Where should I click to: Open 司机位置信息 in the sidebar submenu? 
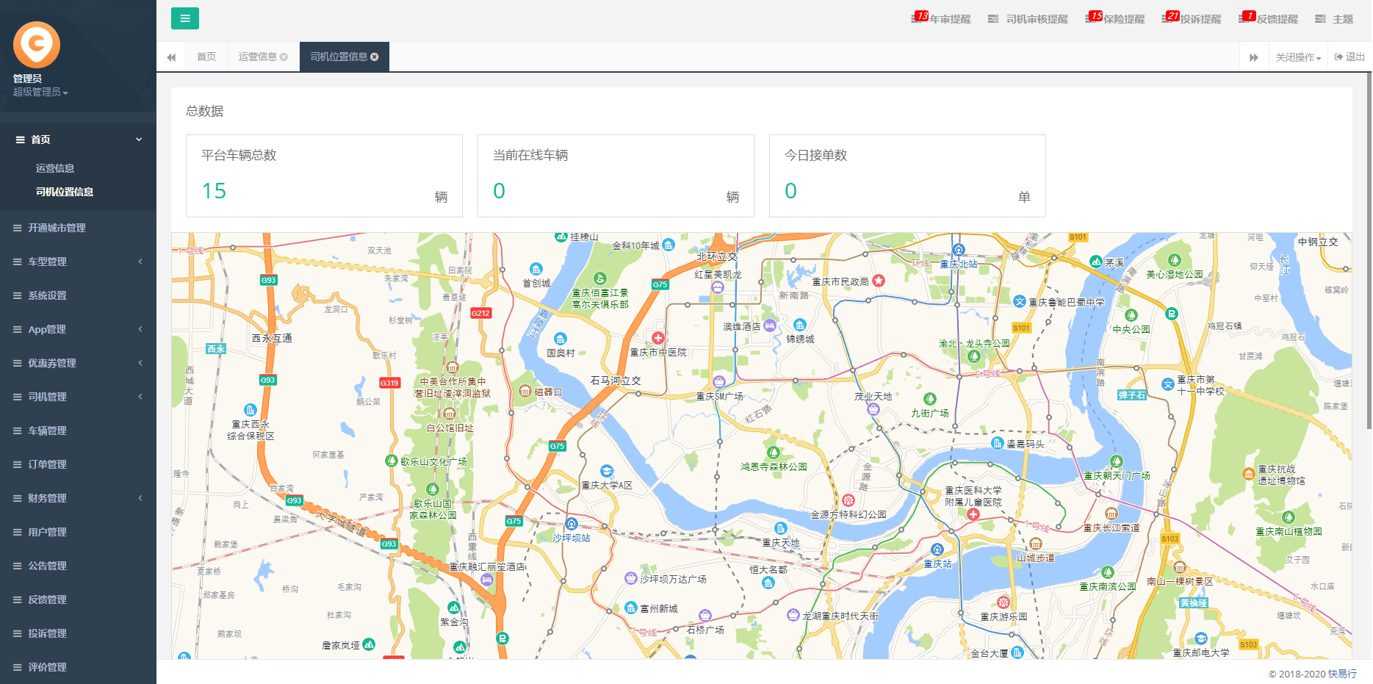pyautogui.click(x=65, y=192)
